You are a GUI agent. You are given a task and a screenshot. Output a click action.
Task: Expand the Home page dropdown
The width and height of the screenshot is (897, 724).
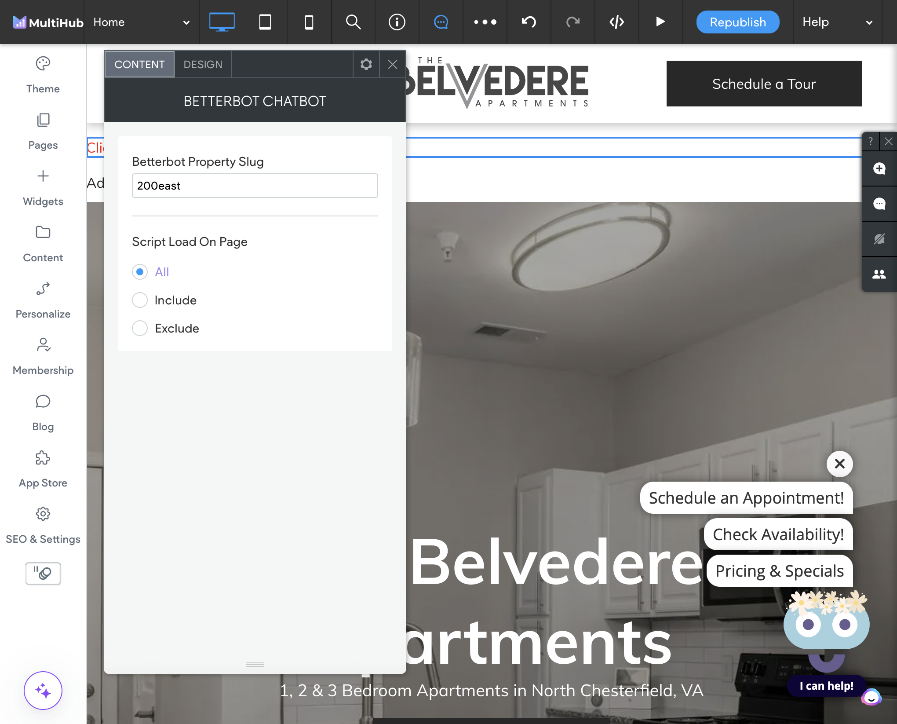click(142, 22)
